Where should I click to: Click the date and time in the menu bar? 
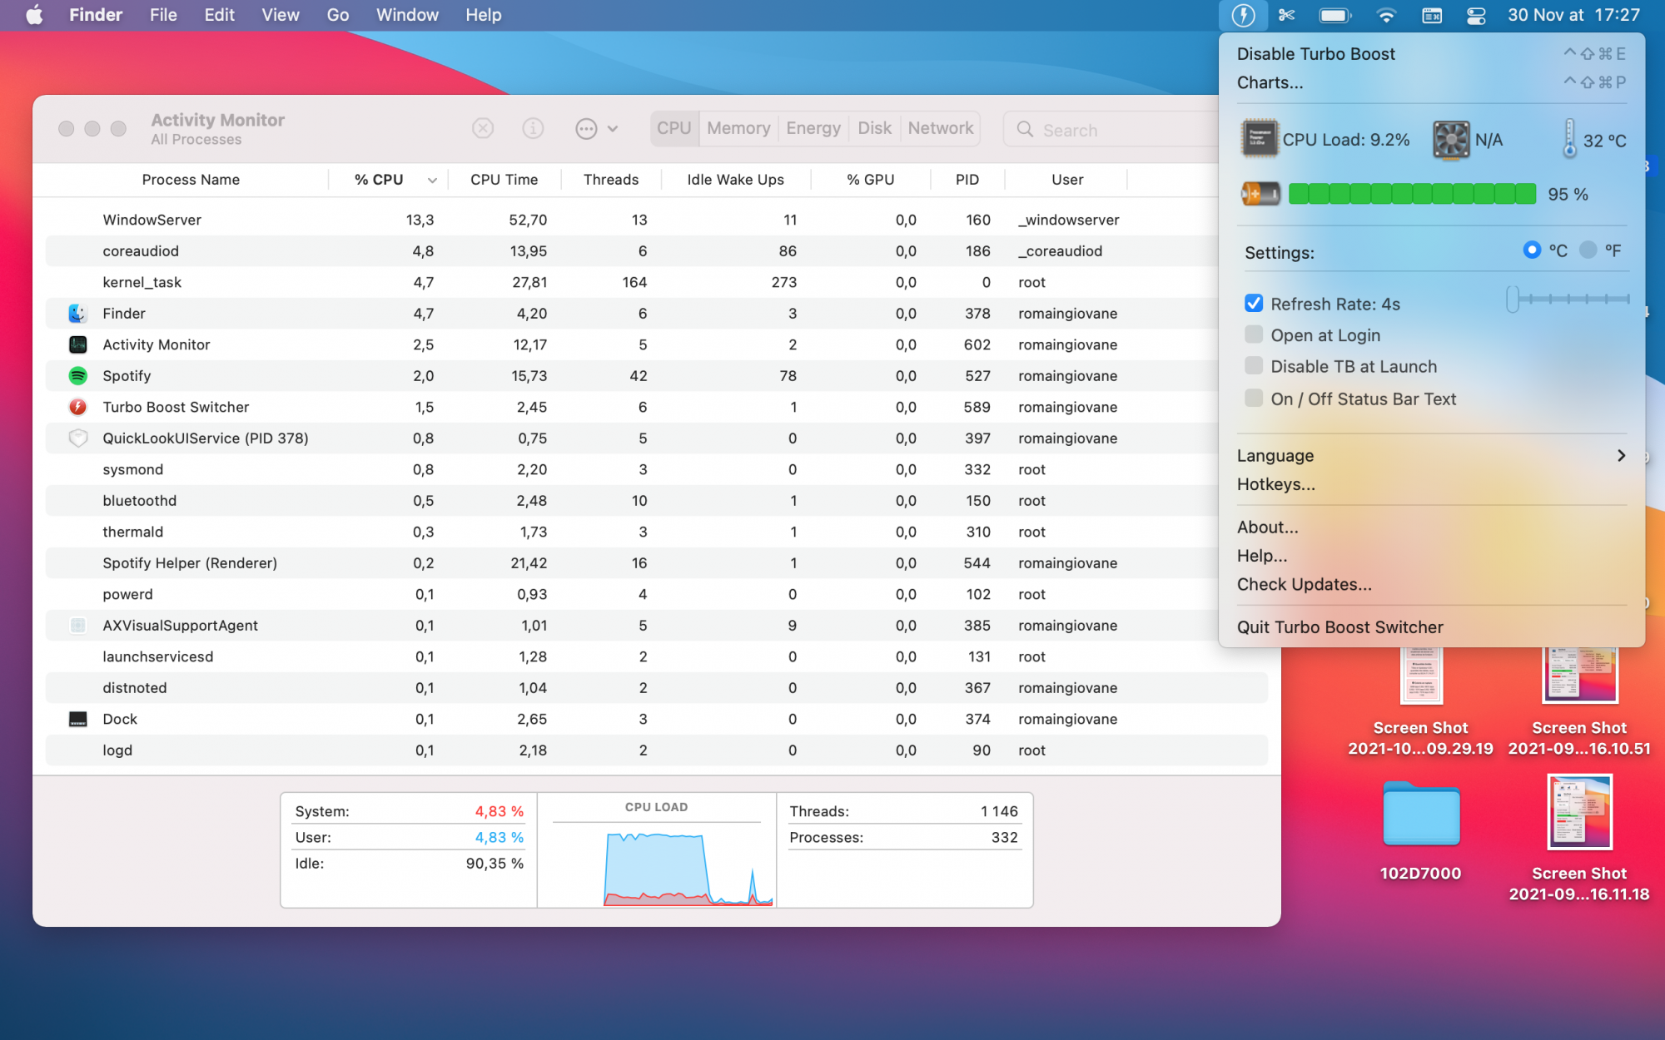[1573, 15]
